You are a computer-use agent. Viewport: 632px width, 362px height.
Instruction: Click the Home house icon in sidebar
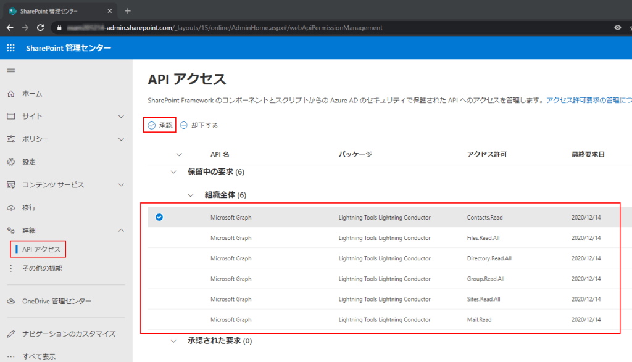coord(10,94)
